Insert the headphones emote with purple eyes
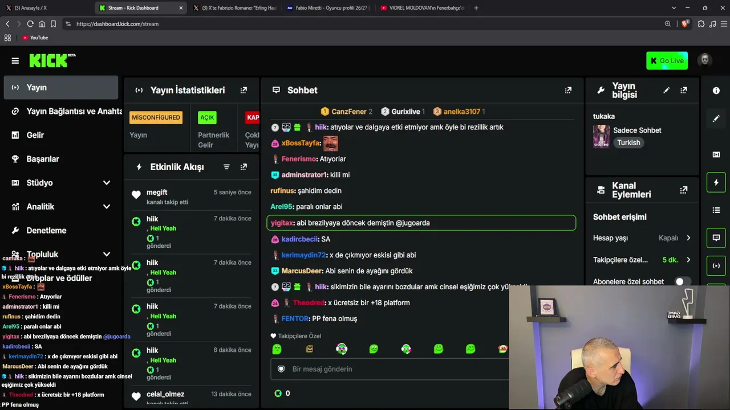 click(342, 349)
